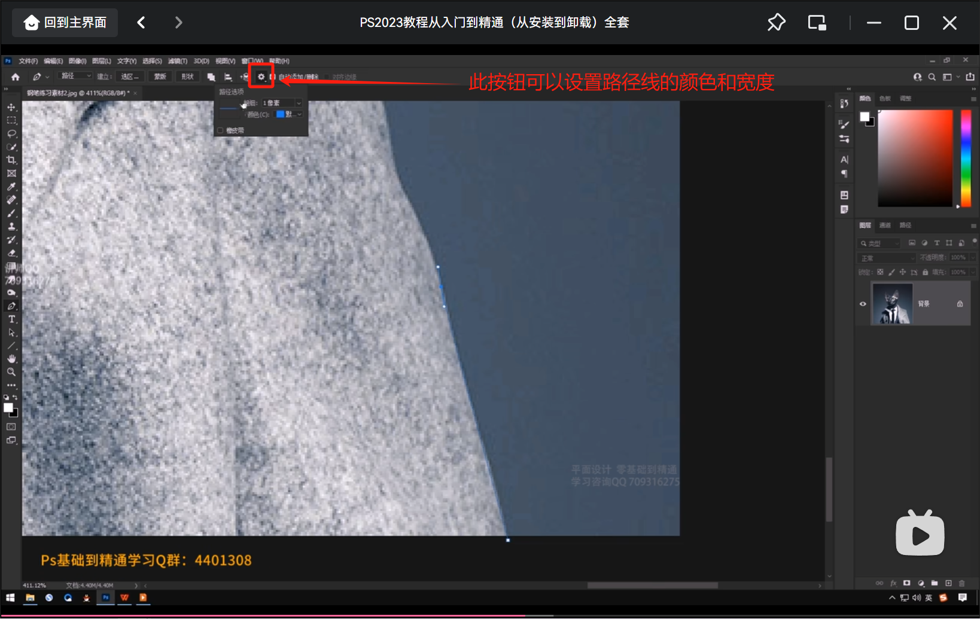Select the Brush tool
Screen dimensions: 980x619
click(x=11, y=213)
